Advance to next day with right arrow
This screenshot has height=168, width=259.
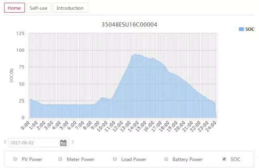(73, 142)
